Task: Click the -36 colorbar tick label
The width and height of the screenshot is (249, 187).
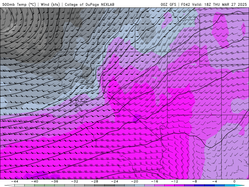Action: pyautogui.click(x=54, y=181)
